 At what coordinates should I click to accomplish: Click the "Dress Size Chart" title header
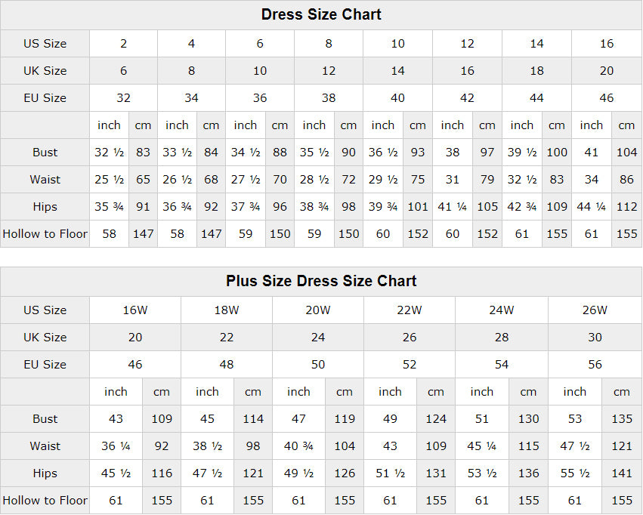pos(321,14)
